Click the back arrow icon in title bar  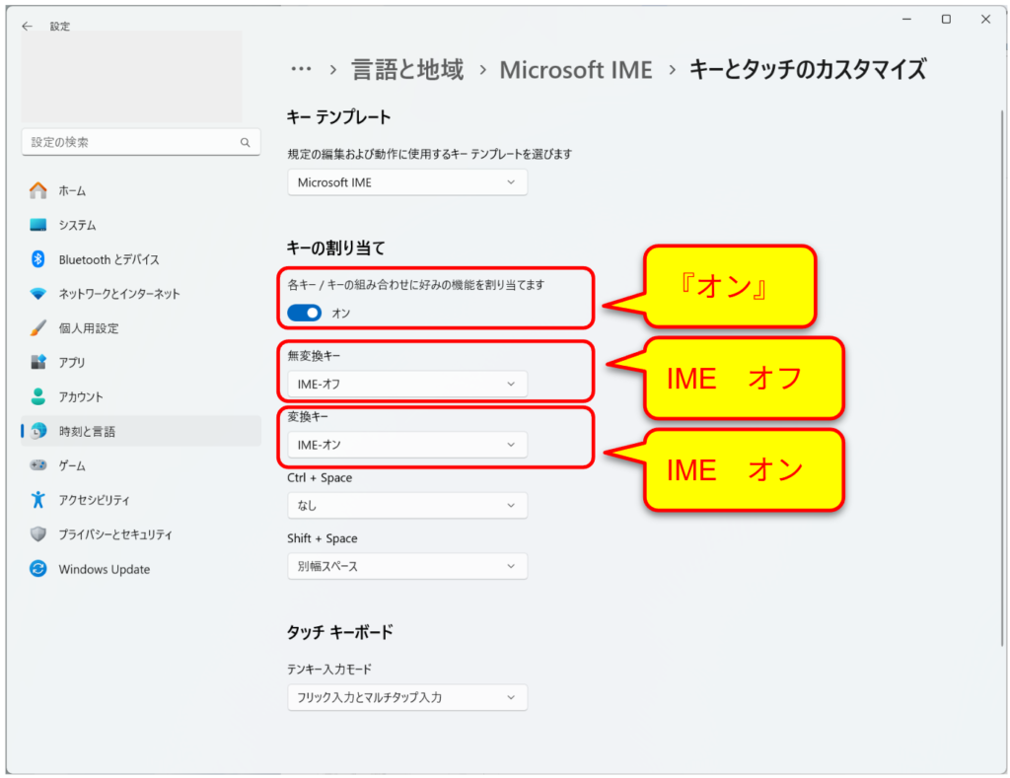[x=27, y=27]
